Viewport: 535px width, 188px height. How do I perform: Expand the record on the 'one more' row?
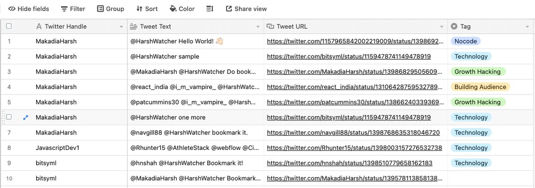(25, 117)
